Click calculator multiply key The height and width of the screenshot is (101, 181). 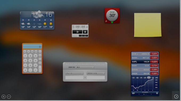(x=40, y=55)
